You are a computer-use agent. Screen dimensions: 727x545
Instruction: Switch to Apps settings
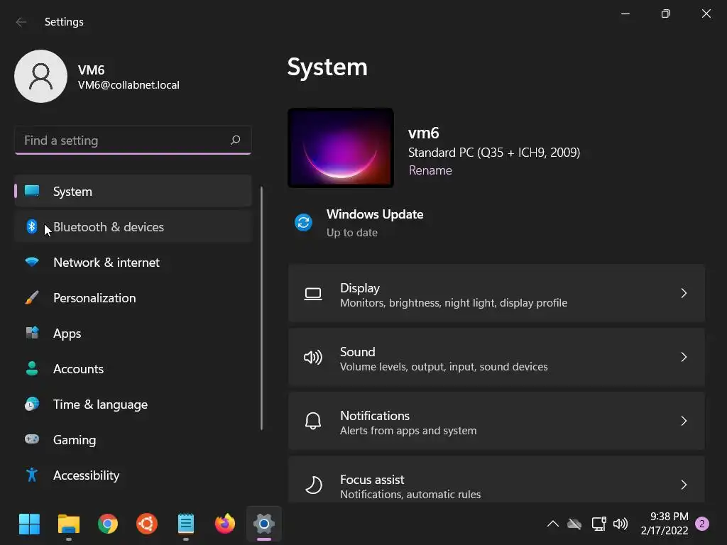tap(133, 334)
